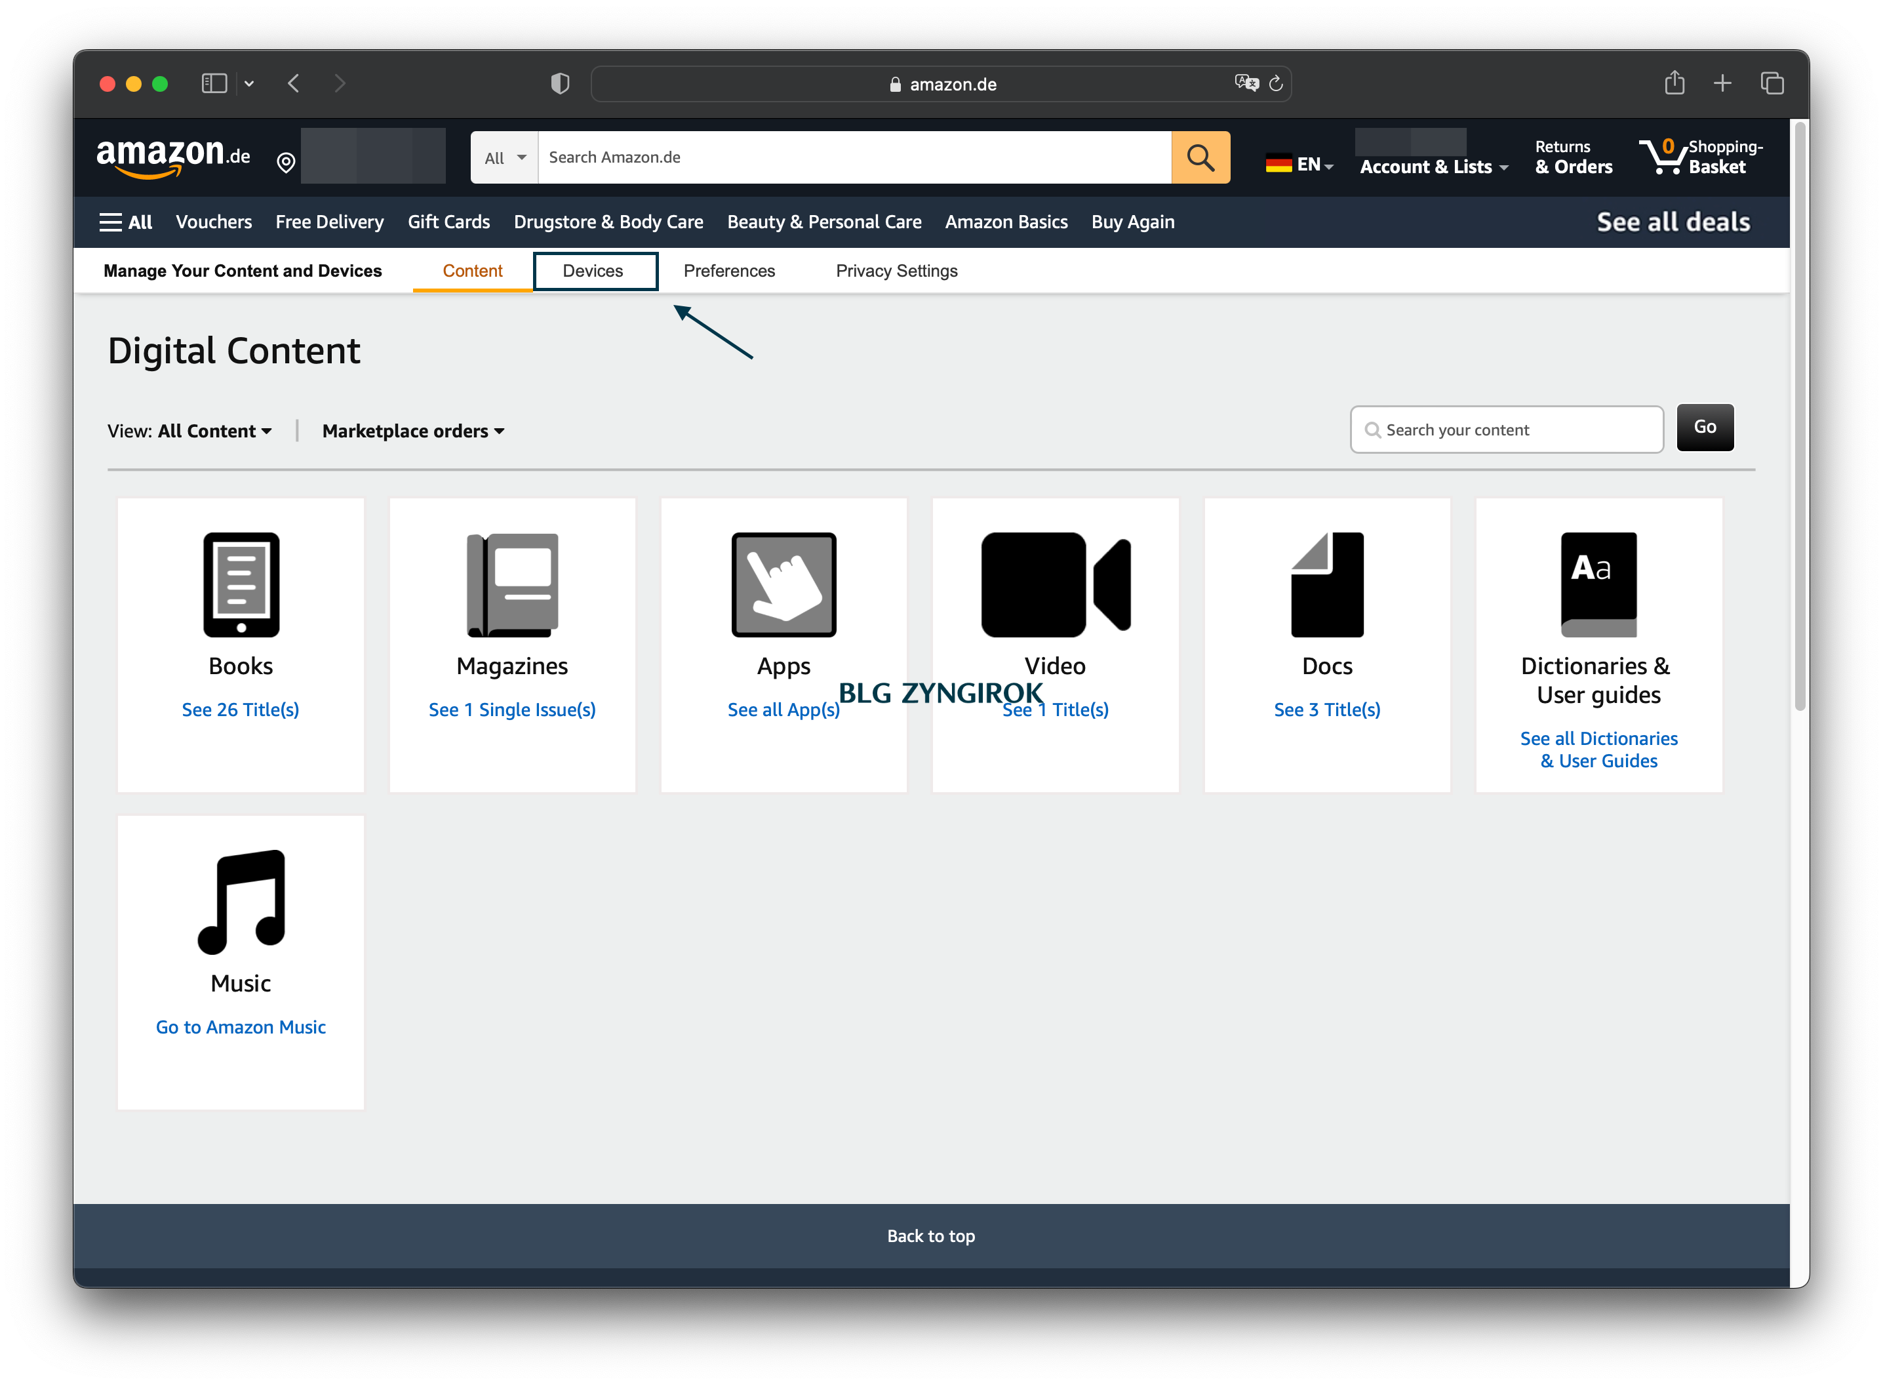The height and width of the screenshot is (1385, 1883).
Task: Click the Safari page translate icon
Action: coord(1246,83)
